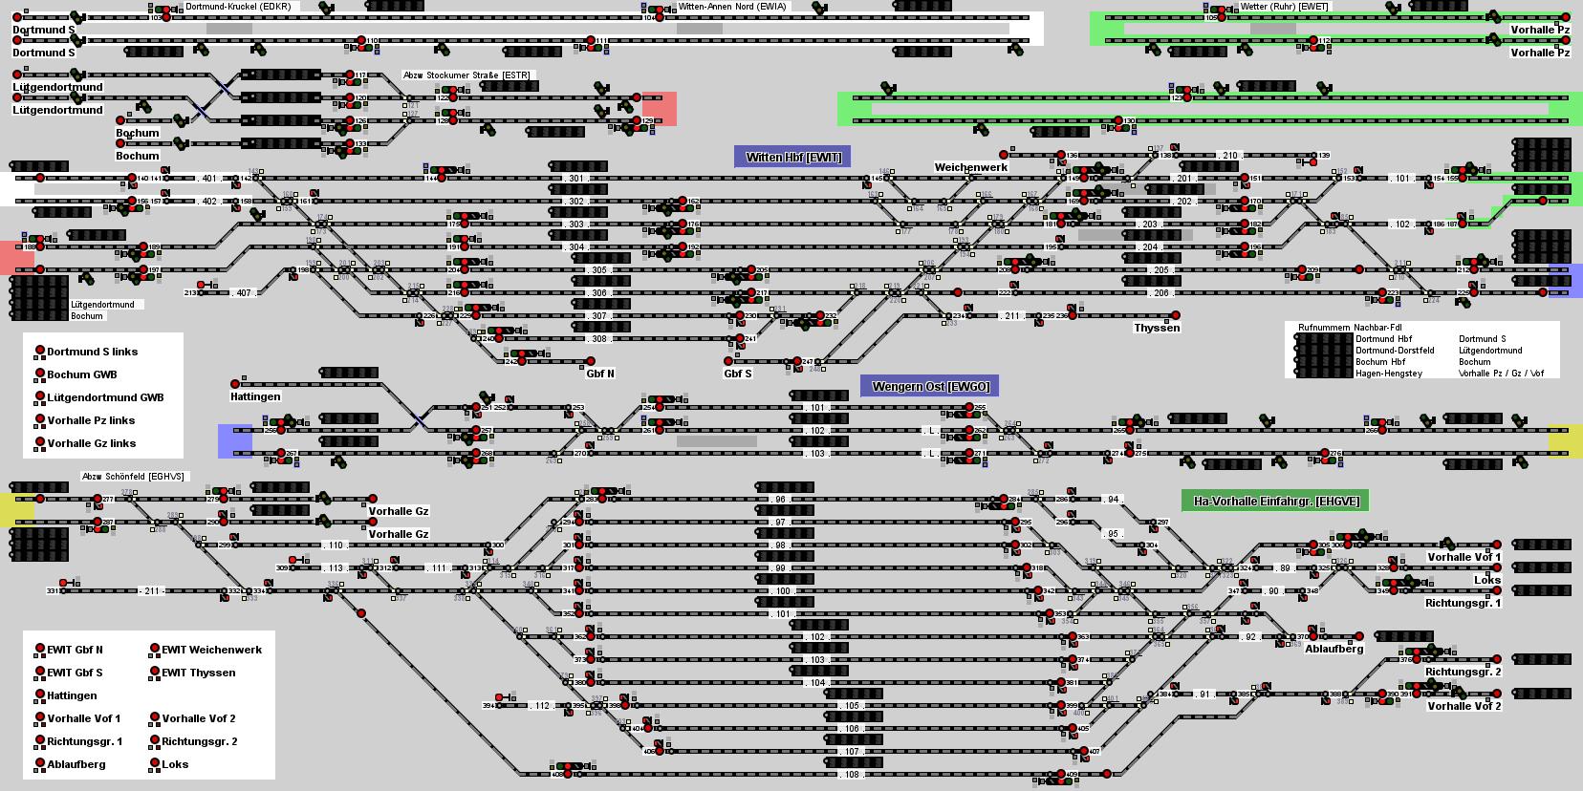Click the Loks signal icon in legend
Screen dimensions: 1583x791
pos(154,764)
